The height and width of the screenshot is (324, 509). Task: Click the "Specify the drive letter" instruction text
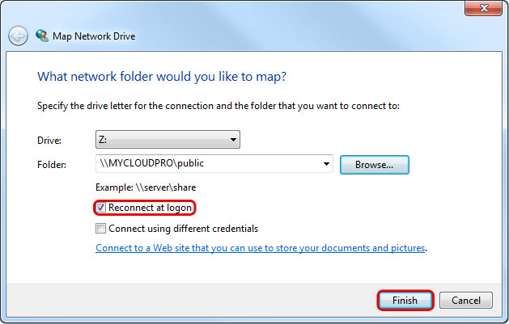coord(218,106)
